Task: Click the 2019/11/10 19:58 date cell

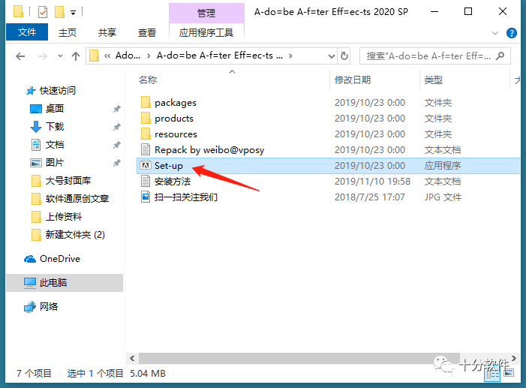Action: click(372, 182)
